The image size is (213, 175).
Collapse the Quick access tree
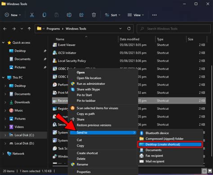(x=3, y=43)
